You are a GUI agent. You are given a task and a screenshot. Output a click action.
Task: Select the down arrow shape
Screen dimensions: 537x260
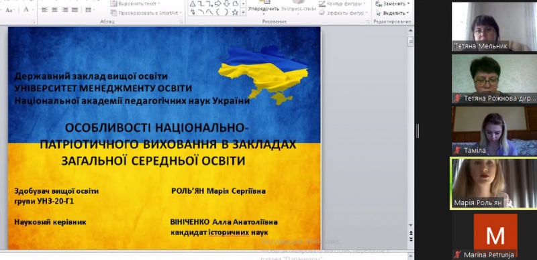[226, 4]
